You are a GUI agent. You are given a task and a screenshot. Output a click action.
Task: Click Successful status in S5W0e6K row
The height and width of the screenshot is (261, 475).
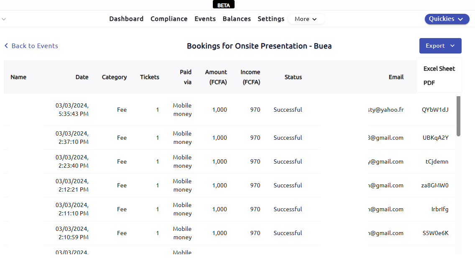(288, 233)
